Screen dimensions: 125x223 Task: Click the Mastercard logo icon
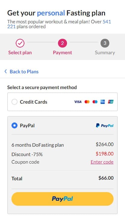click(87, 102)
